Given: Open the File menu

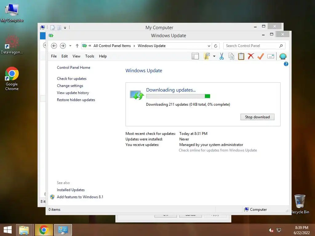Looking at the screenshot, I should (x=54, y=56).
